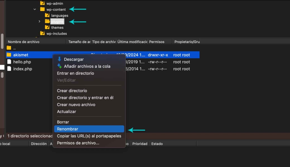
Task: Expand the plugins folder tree node
Action: click(x=39, y=21)
